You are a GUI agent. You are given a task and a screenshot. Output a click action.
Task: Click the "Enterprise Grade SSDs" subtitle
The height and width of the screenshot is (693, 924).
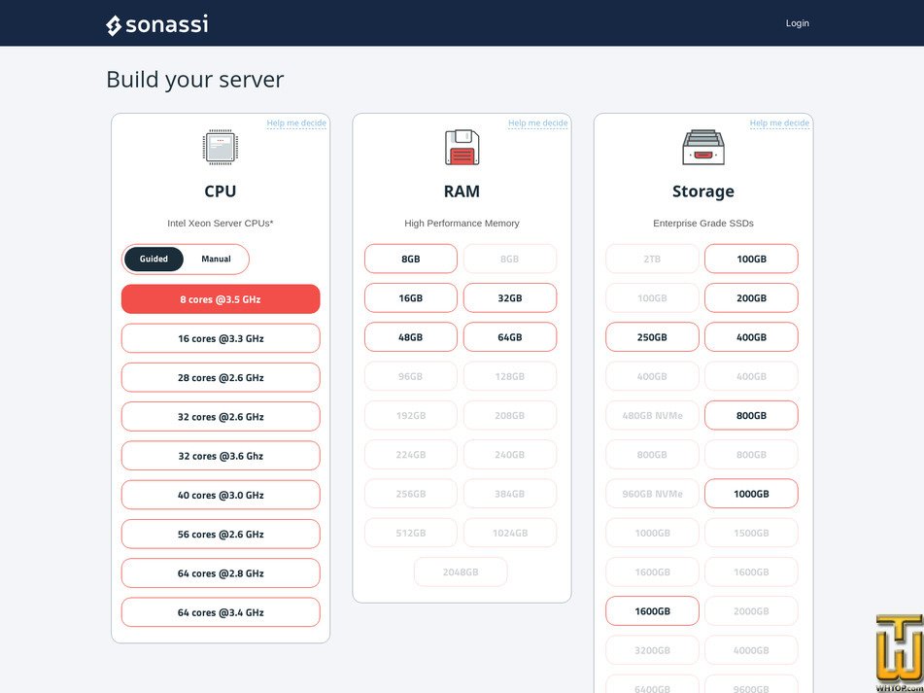(703, 224)
